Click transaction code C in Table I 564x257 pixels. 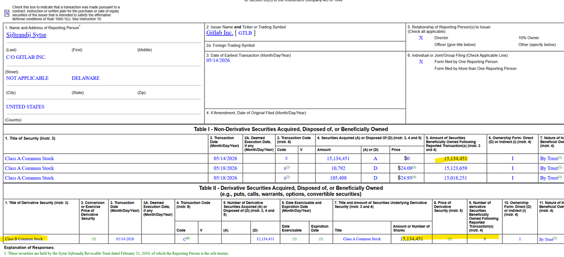(286, 159)
